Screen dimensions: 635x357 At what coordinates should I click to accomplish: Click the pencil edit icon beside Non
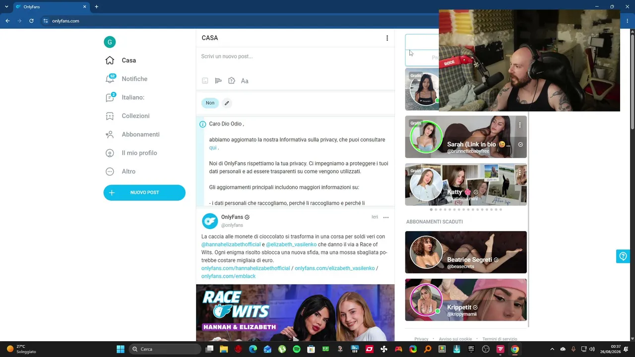[x=227, y=103]
